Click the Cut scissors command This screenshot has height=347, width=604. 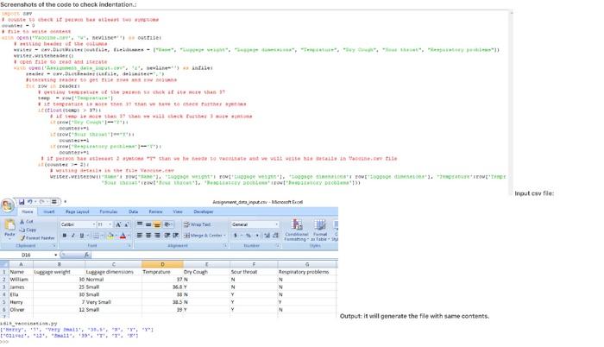point(26,222)
